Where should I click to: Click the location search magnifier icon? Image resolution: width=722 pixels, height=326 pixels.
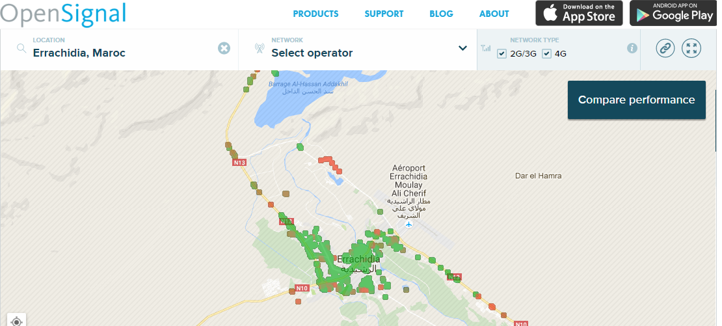[x=21, y=48]
